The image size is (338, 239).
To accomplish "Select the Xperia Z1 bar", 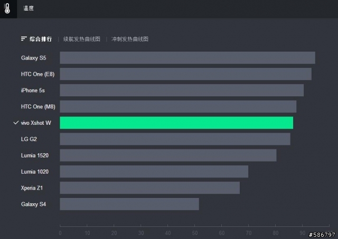I will click(149, 187).
